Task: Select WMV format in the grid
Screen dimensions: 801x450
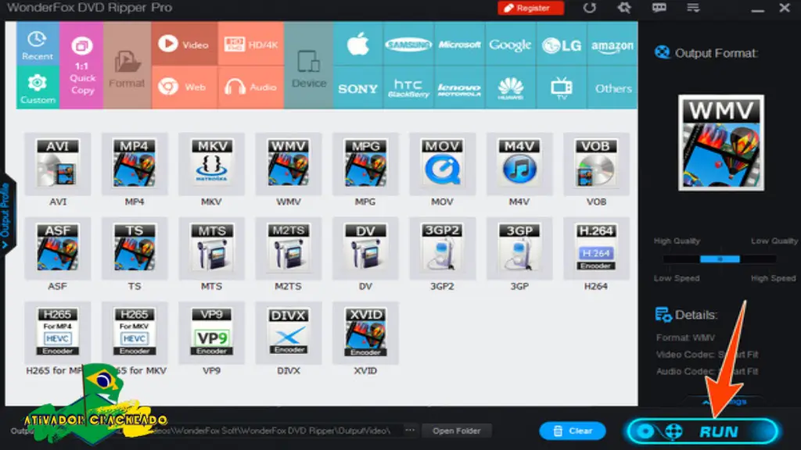Action: 289,164
